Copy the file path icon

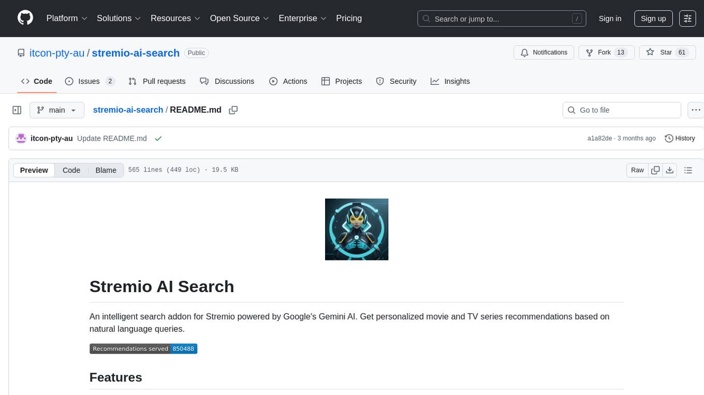[x=233, y=110]
